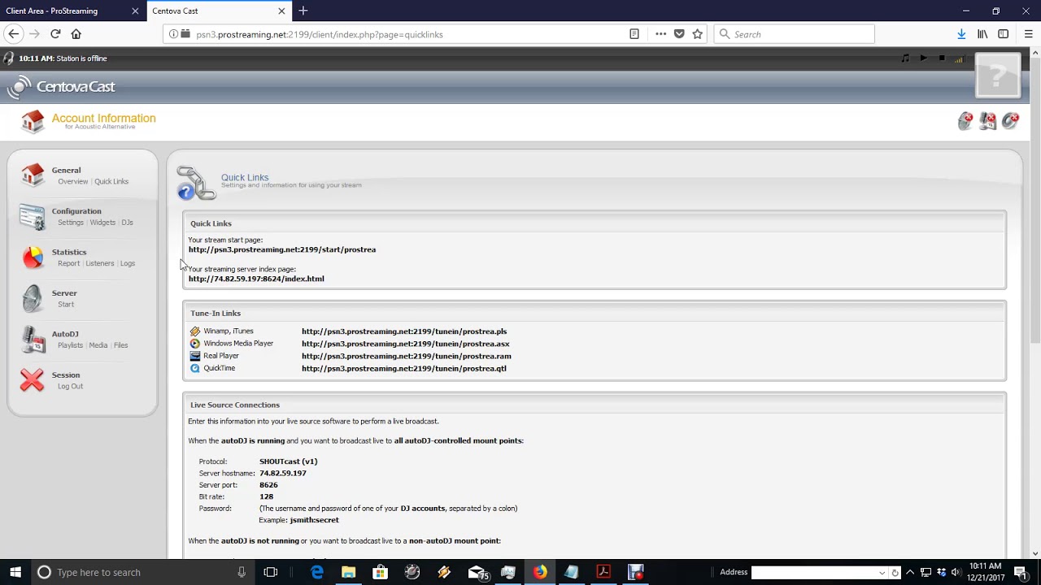The height and width of the screenshot is (585, 1041).
Task: Open the streaming server index page URL
Action: click(x=256, y=279)
